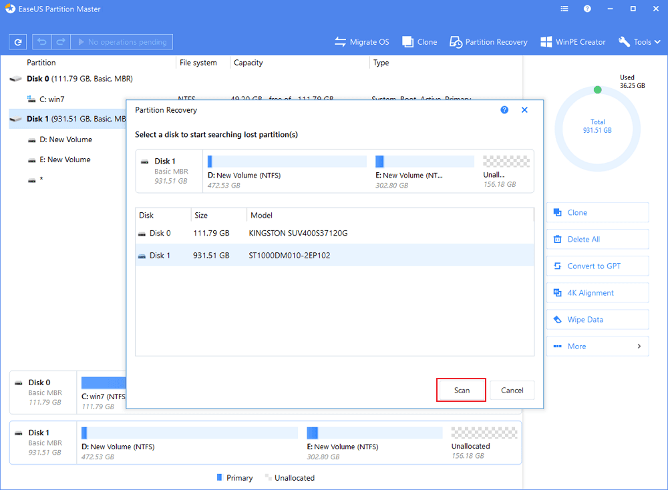
Task: Click Delete All in side panel
Action: point(597,240)
